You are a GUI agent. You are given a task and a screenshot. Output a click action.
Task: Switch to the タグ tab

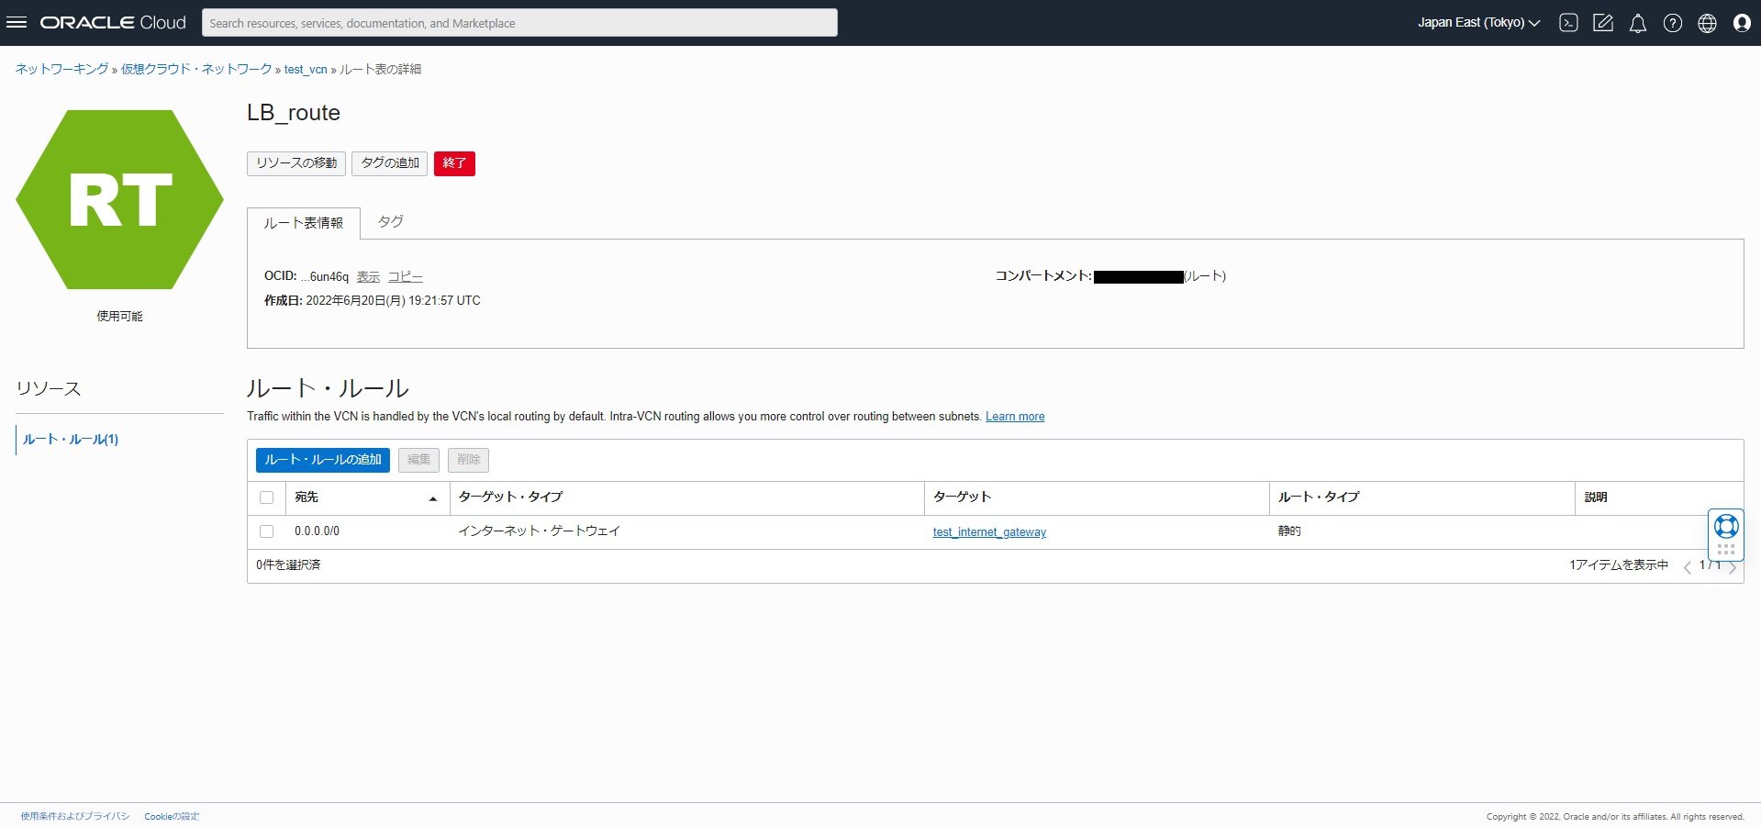pos(389,221)
